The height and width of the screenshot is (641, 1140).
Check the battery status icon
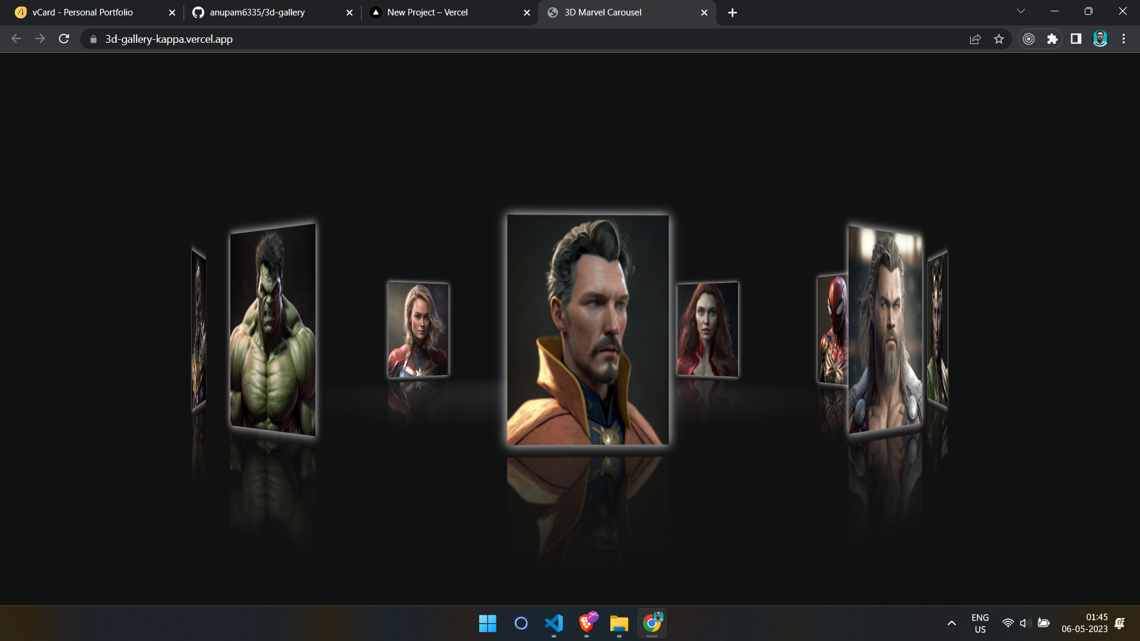pos(1043,623)
